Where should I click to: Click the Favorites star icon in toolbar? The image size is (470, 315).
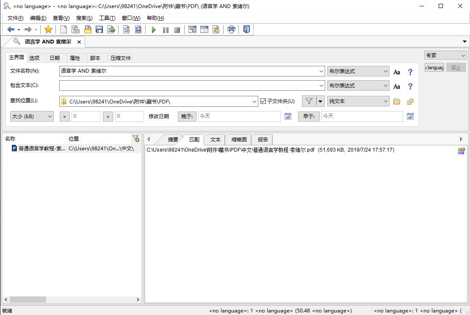pyautogui.click(x=48, y=30)
